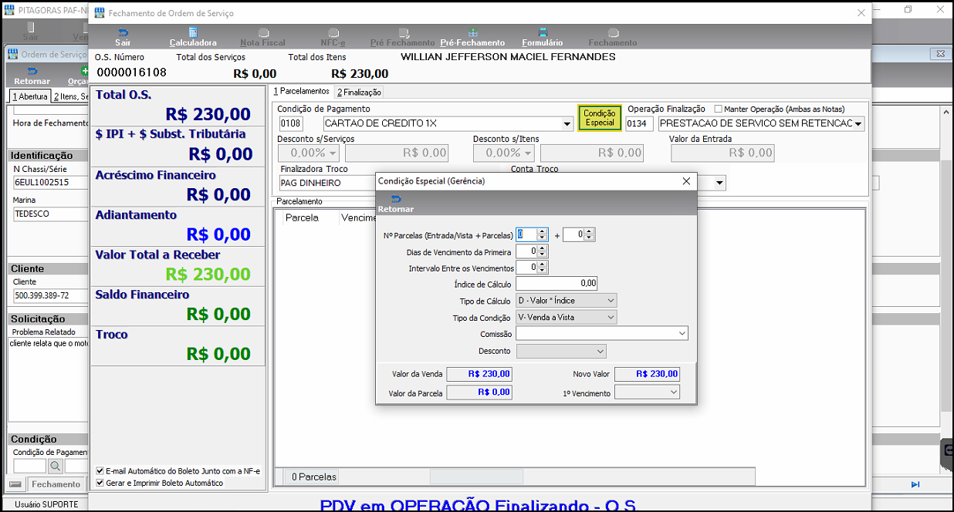
Task: Toggle E-mail Automático do Boleto checkbox
Action: (100, 471)
